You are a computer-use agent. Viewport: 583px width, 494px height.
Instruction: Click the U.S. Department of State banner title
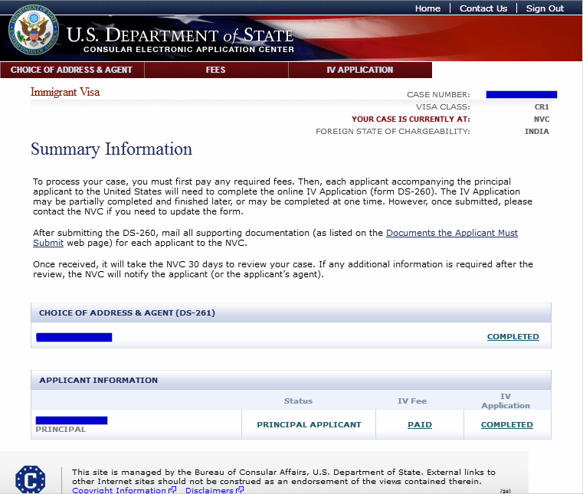click(x=180, y=35)
